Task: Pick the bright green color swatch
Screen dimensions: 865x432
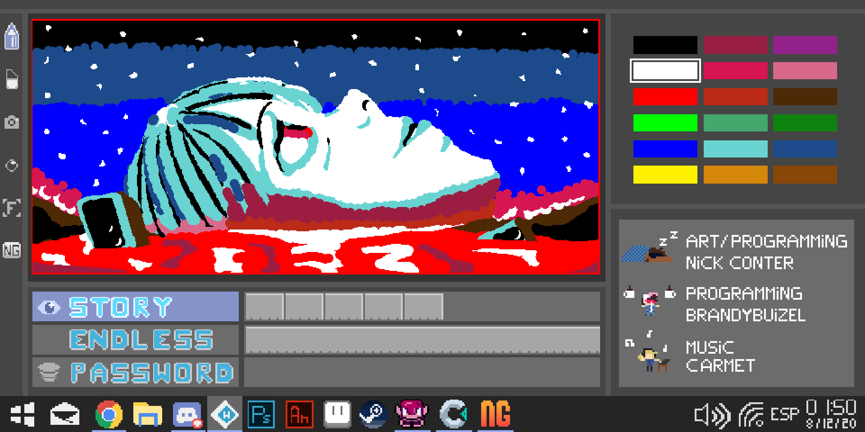Action: 665,122
